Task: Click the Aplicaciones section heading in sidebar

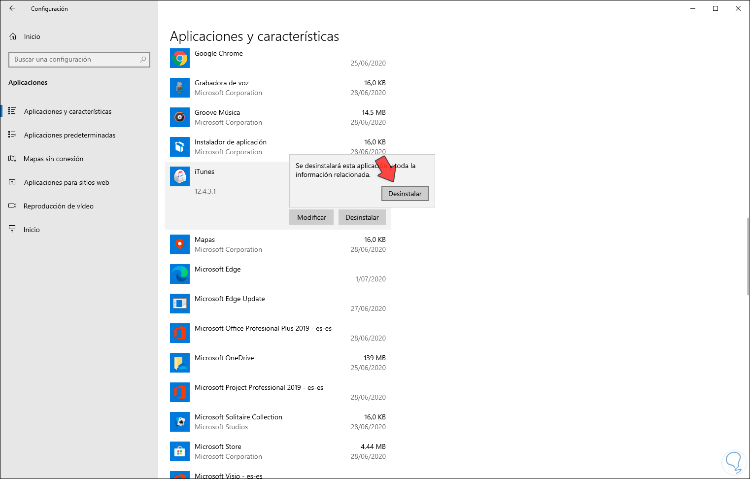Action: point(28,82)
